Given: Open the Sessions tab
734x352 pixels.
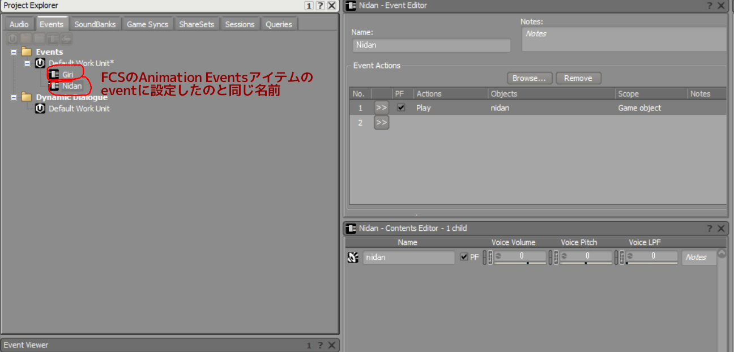Looking at the screenshot, I should point(240,24).
